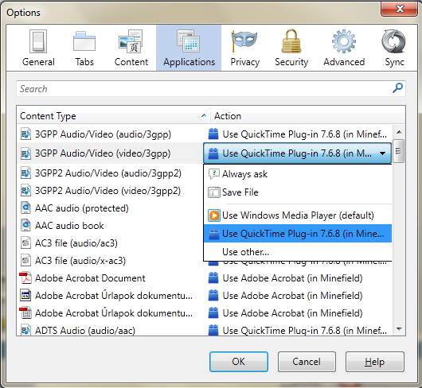
Task: Click plugin icon for Adobe Acrobat Document action
Action: pos(213,277)
